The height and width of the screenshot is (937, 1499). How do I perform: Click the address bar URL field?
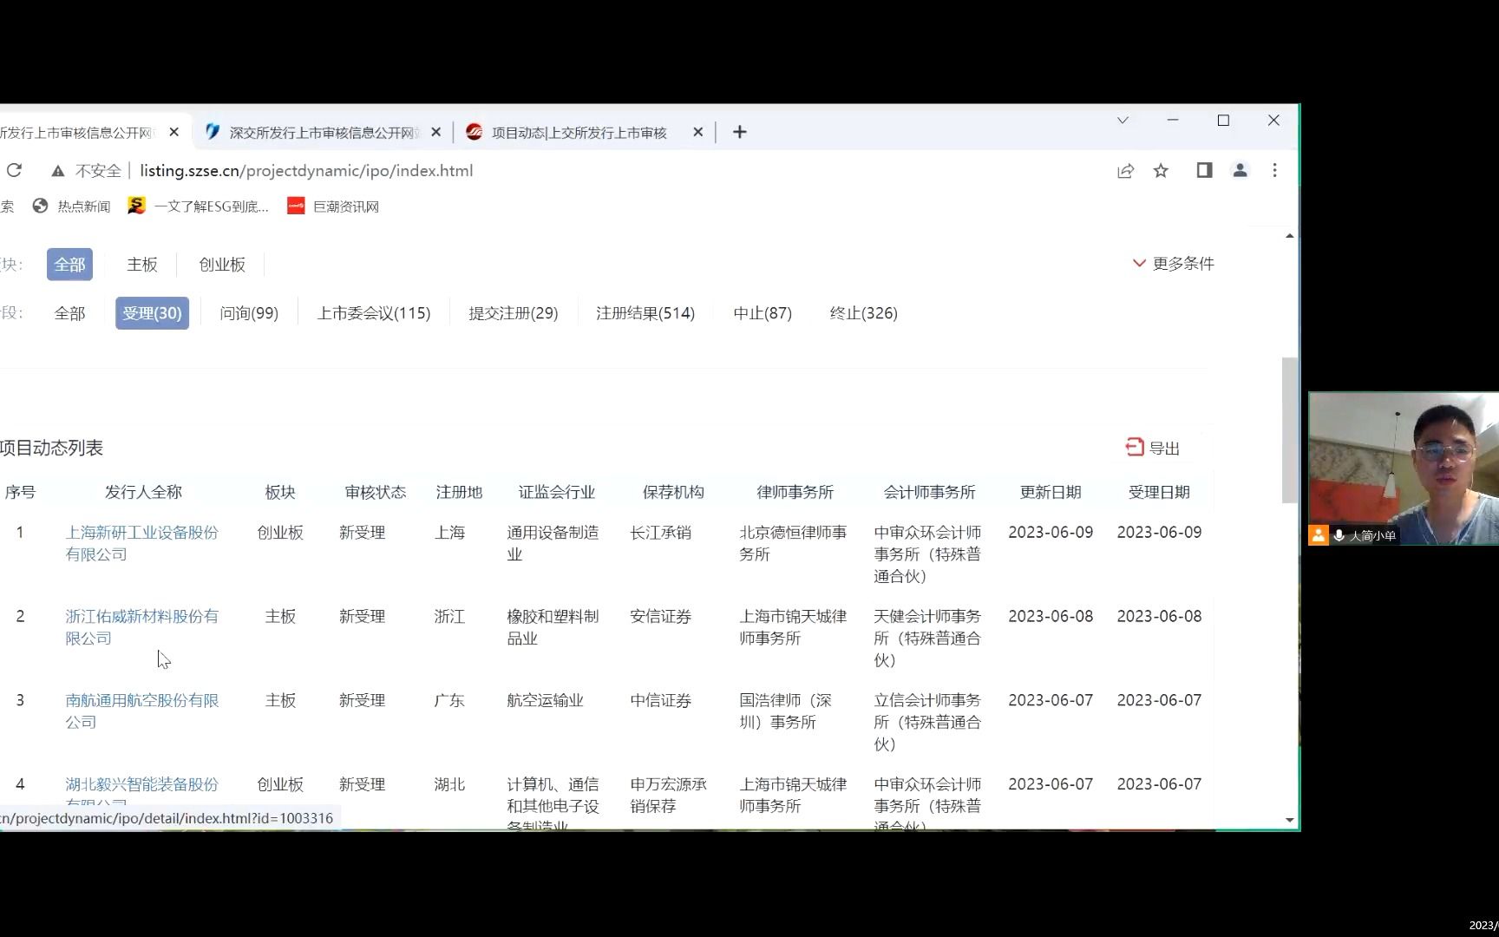tap(305, 171)
